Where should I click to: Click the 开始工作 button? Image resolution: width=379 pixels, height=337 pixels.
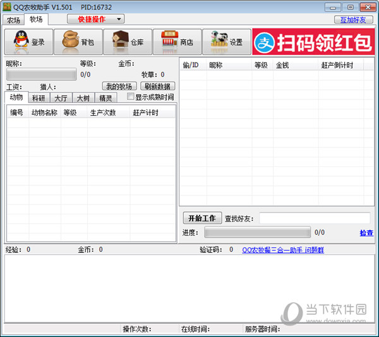coord(202,218)
